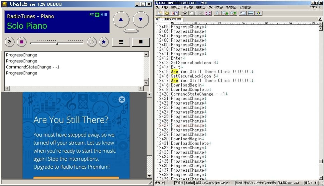Screen dimensions: 324x186
Task: Click the B indicator in blue display
Action: pyautogui.click(x=102, y=15)
